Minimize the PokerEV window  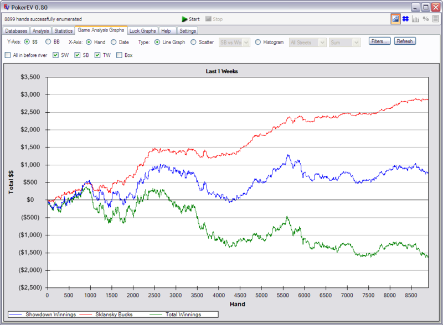tap(415, 7)
